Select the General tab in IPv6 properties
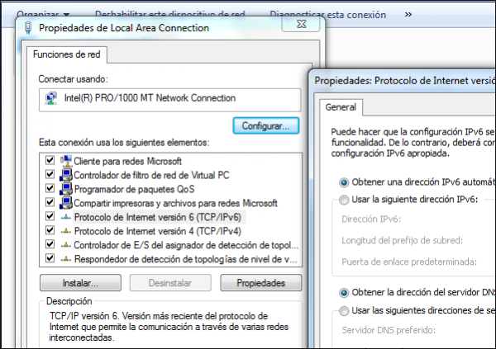This screenshot has height=349, width=496. click(x=341, y=107)
